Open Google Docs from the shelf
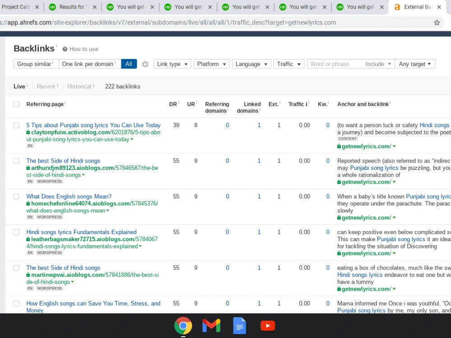451x338 pixels. point(239,326)
